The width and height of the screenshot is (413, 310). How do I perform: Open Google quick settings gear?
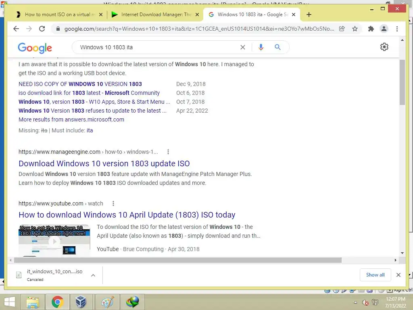click(x=384, y=47)
